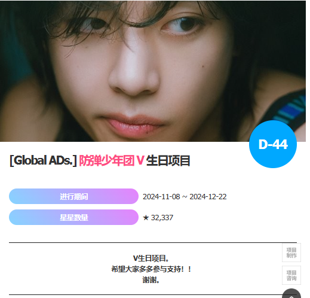
Task: Click the 生日项目 portion of the headline
Action: (168, 161)
